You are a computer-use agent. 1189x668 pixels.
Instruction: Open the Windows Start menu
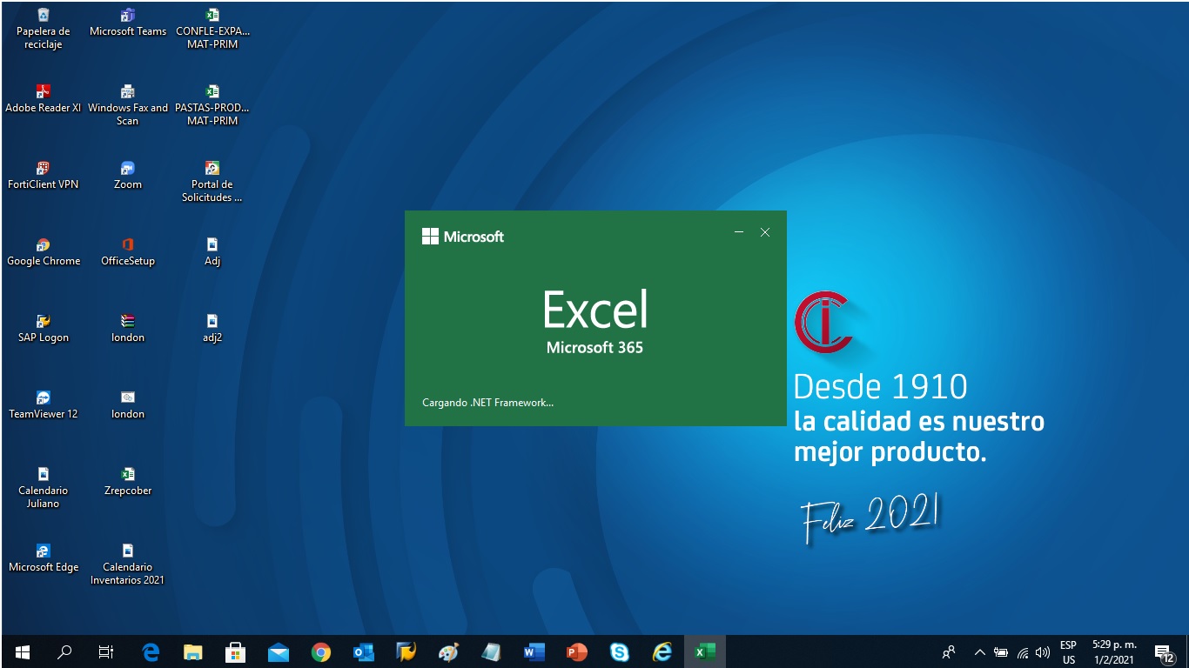tap(23, 651)
